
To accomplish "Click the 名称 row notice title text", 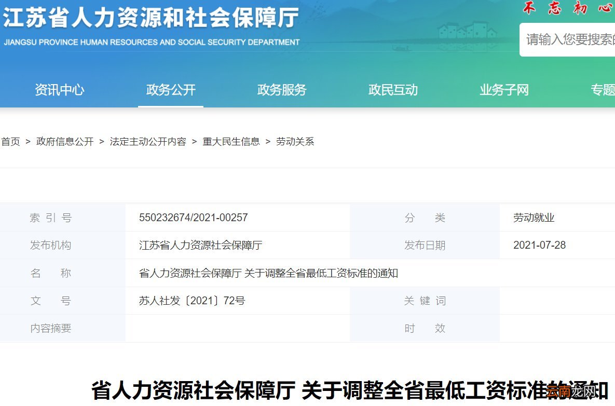I will point(268,273).
